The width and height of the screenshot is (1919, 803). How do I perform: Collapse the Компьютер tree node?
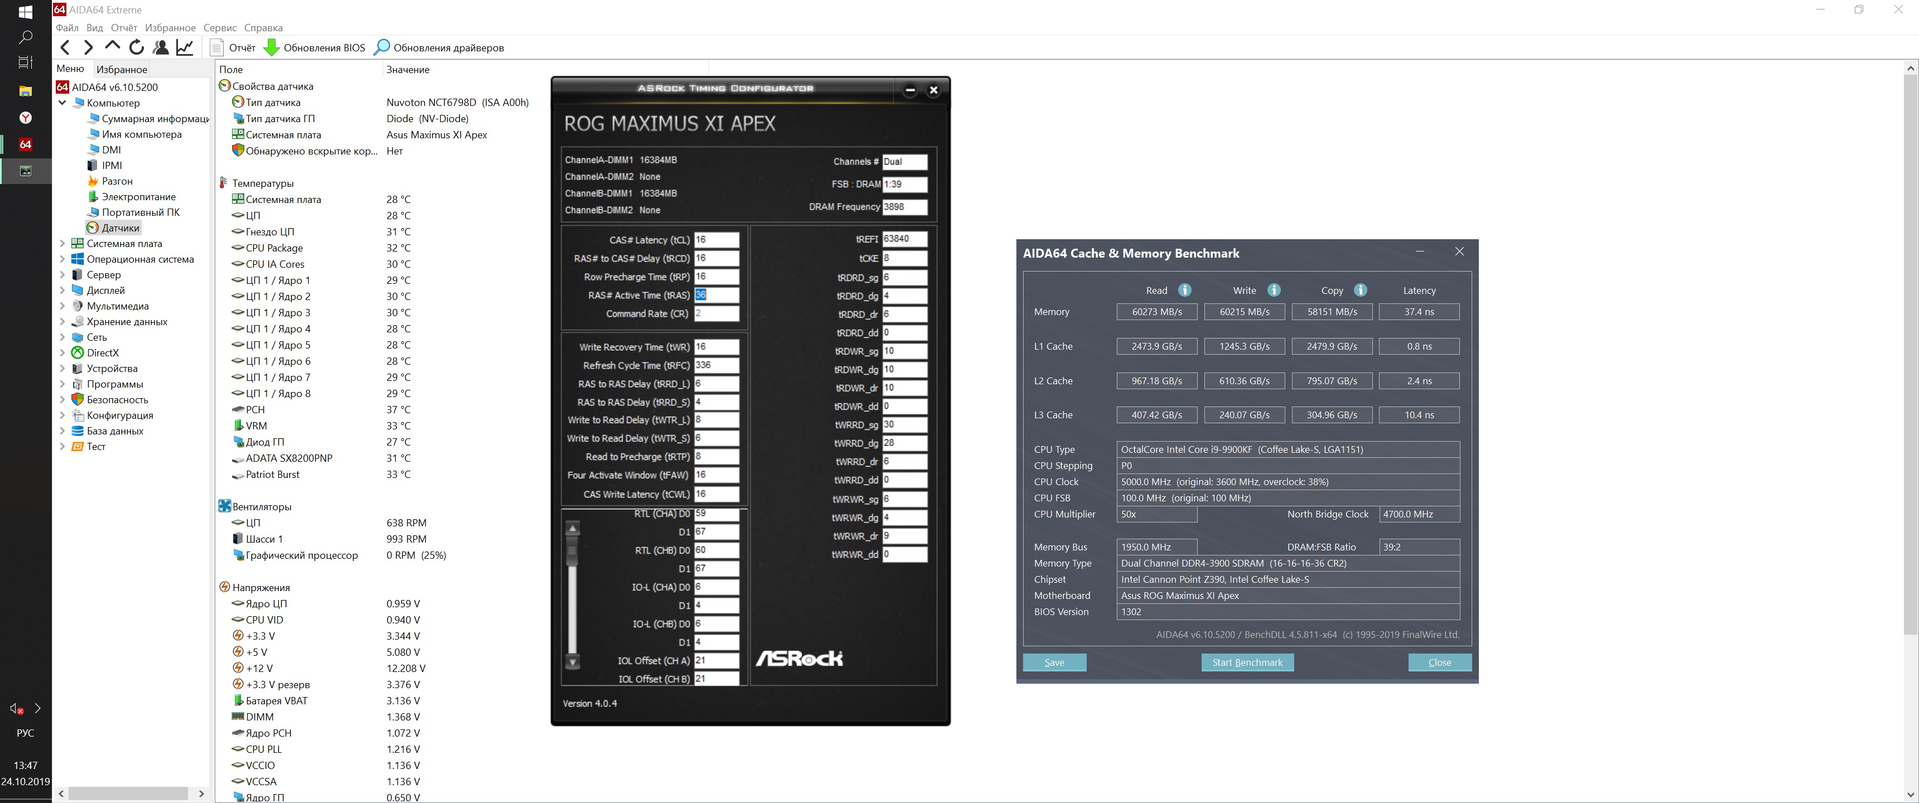pos(62,103)
